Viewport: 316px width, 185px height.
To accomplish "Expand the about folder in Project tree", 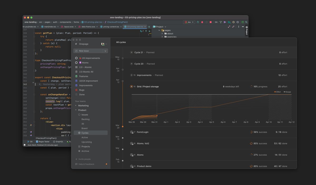I will pyautogui.click(x=162, y=34).
